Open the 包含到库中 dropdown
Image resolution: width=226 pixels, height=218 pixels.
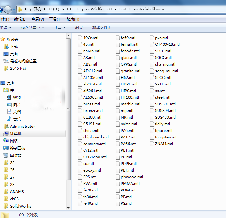click(x=32, y=27)
